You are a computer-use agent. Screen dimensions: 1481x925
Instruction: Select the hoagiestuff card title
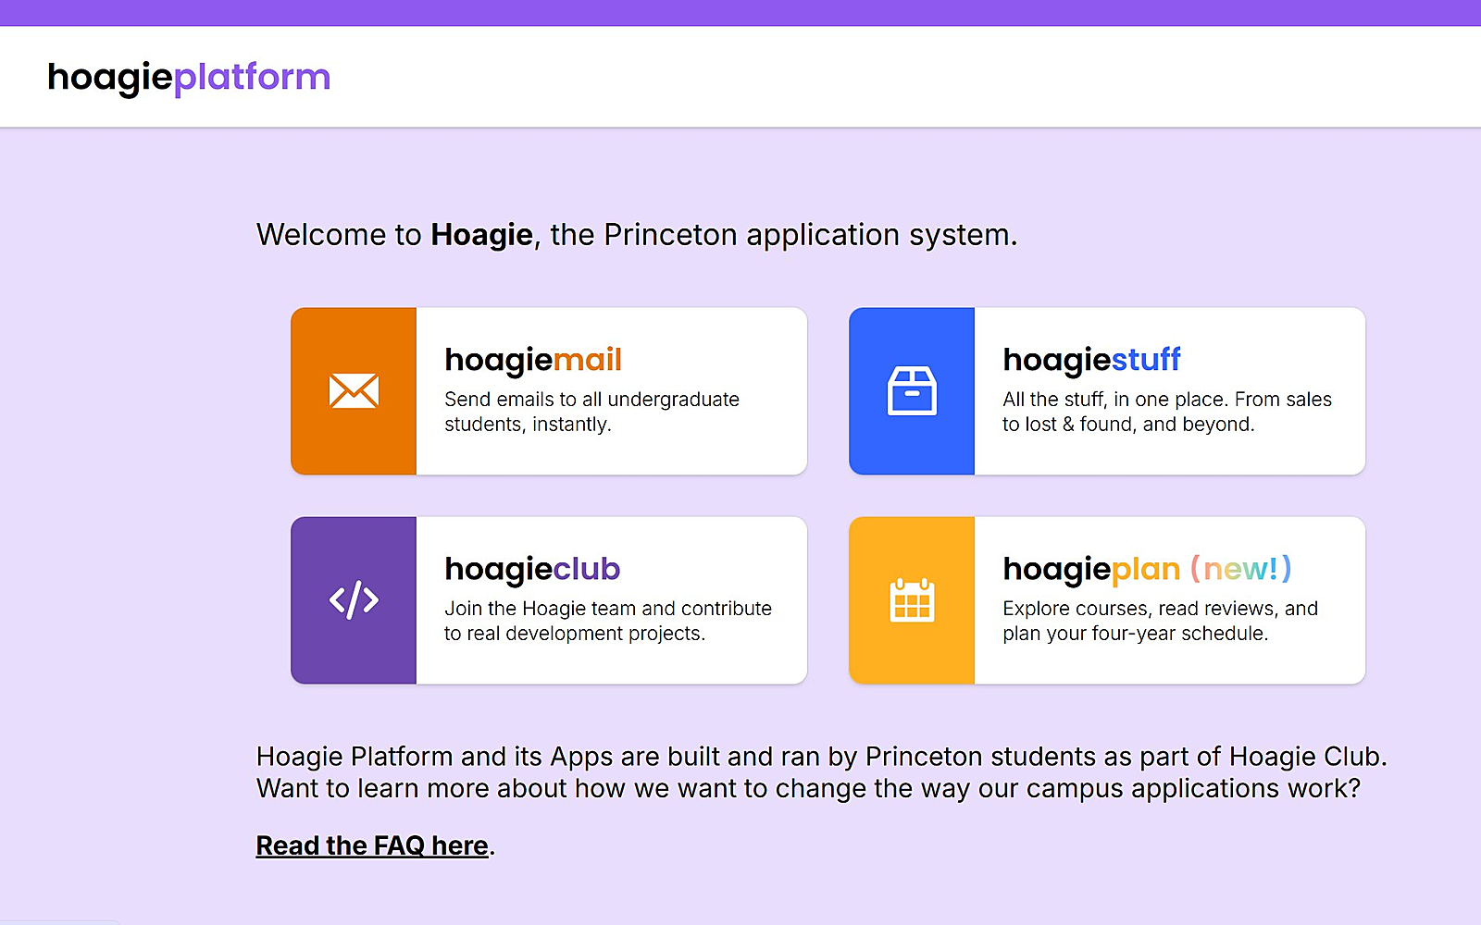[x=1091, y=360]
